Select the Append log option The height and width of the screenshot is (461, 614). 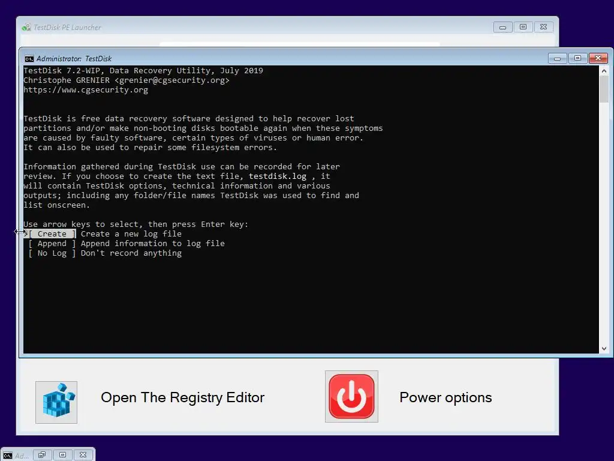tap(52, 244)
